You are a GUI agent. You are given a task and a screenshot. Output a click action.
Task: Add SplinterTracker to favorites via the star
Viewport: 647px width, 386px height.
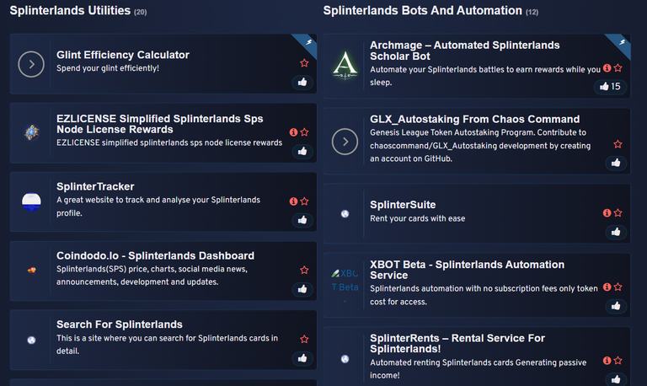pyautogui.click(x=304, y=201)
